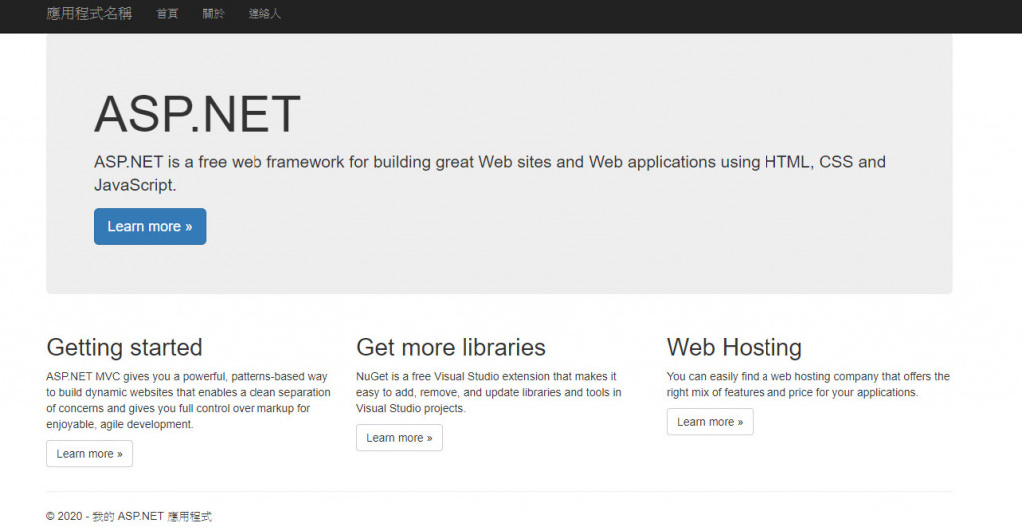The width and height of the screenshot is (1022, 531).
Task: Go to the 首頁 nav item
Action: (x=167, y=14)
